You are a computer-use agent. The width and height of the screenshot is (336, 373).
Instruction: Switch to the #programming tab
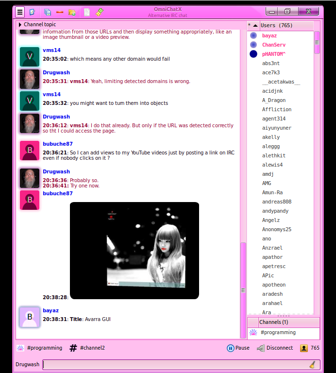point(39,348)
